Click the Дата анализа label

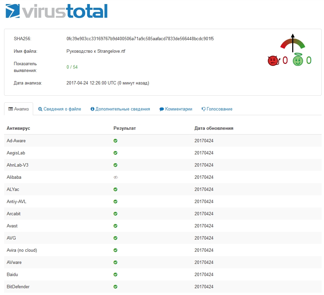28,83
